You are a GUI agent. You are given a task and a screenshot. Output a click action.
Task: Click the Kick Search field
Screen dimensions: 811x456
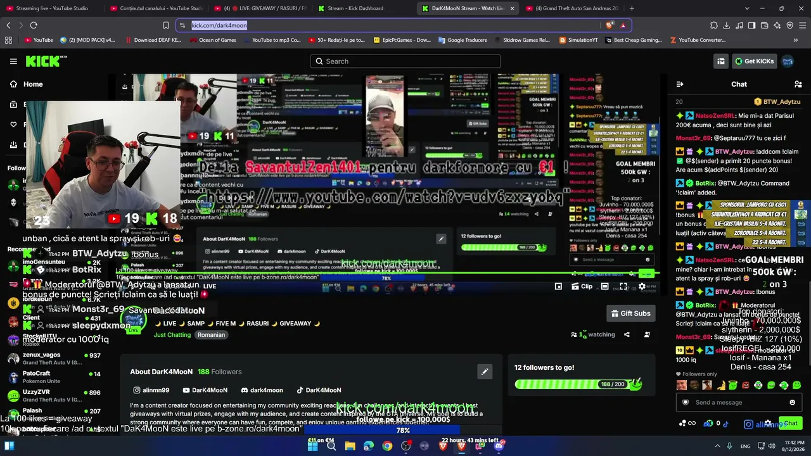click(405, 61)
